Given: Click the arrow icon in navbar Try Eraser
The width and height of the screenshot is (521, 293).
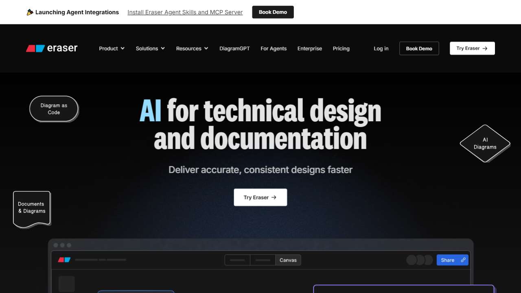Looking at the screenshot, I should click(485, 48).
